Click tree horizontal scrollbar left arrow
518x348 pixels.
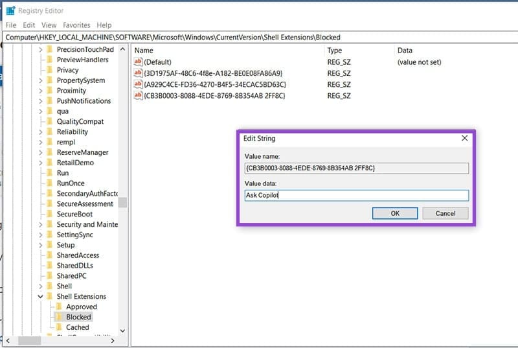8,340
